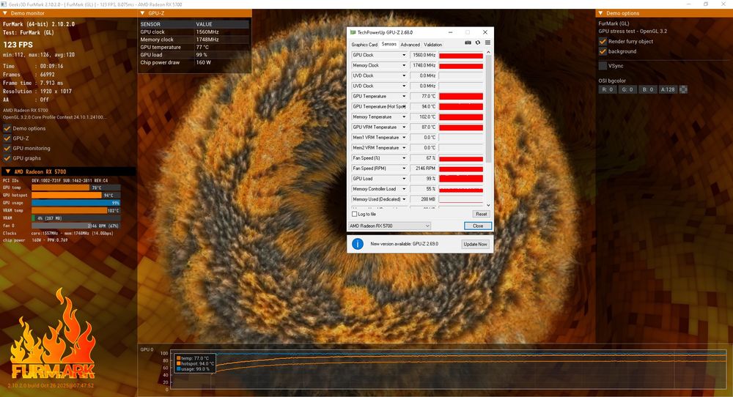Open the Fan Speed (RPM) dropdown
This screenshot has height=397, width=733.
pyautogui.click(x=404, y=168)
